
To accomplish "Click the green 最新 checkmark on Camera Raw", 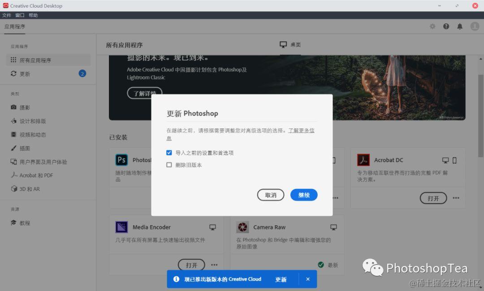I will pos(321,265).
